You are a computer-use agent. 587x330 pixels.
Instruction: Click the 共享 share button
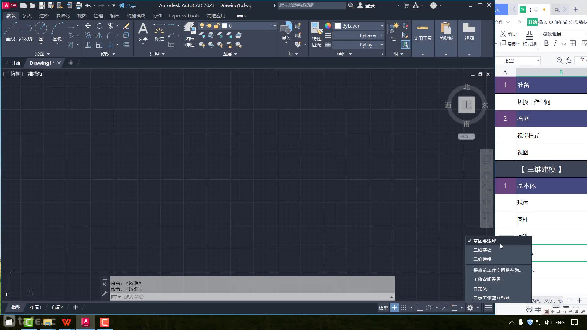127,5
